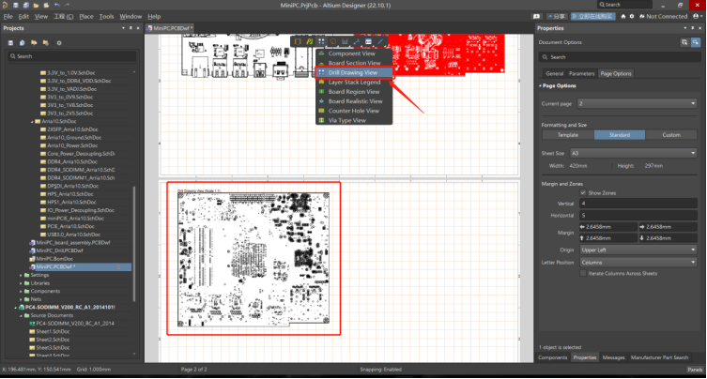Click the Layer Stack Legend entry

[354, 82]
